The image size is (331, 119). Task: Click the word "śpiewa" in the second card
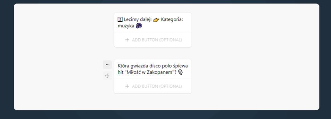click(x=180, y=66)
